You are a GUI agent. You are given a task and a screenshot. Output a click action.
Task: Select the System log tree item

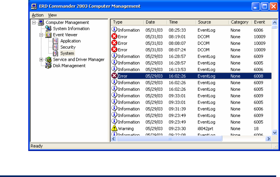[67, 53]
